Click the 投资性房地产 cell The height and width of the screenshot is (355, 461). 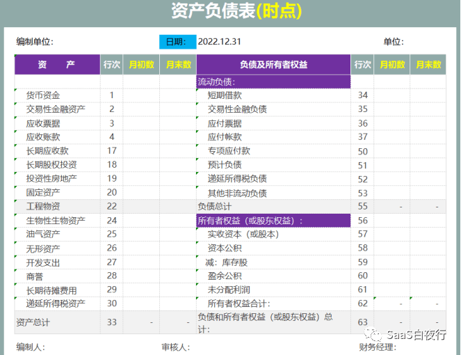[57, 178]
